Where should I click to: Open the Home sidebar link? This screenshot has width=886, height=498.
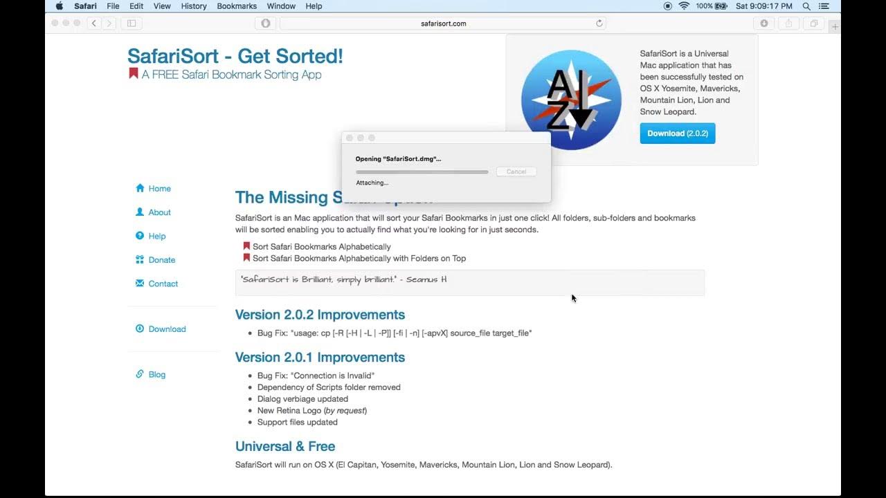(159, 189)
